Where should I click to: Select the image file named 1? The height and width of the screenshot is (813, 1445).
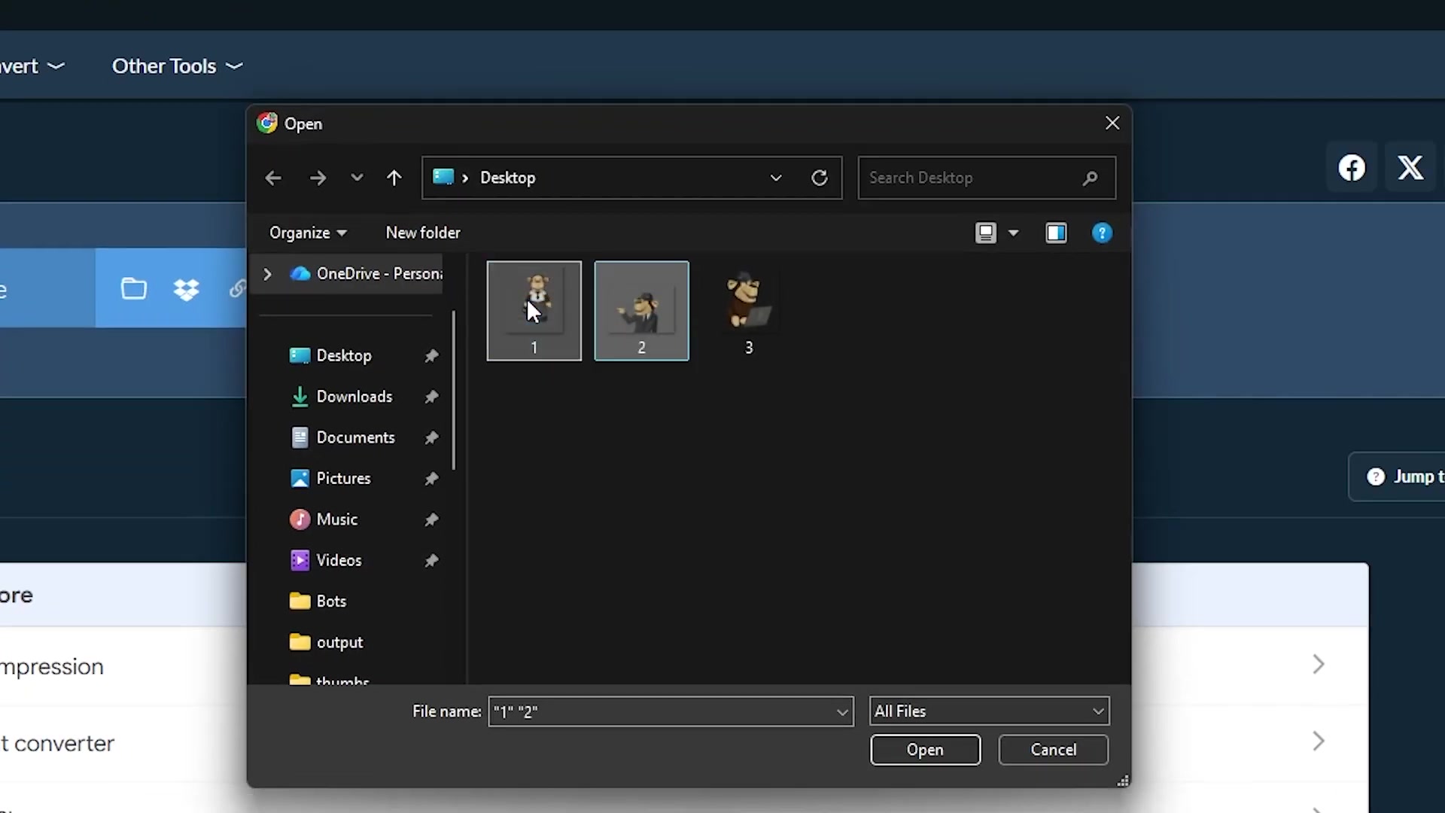tap(534, 311)
